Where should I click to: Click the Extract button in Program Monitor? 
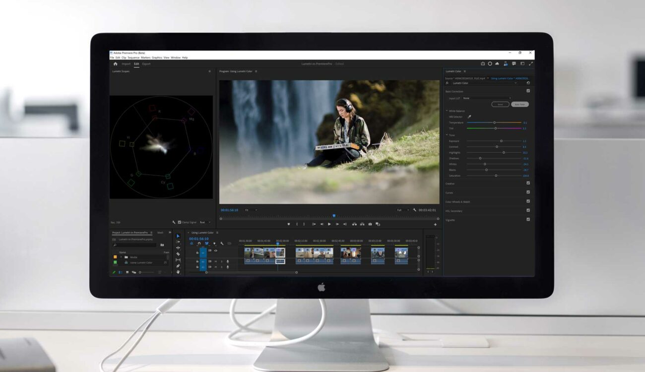point(362,224)
